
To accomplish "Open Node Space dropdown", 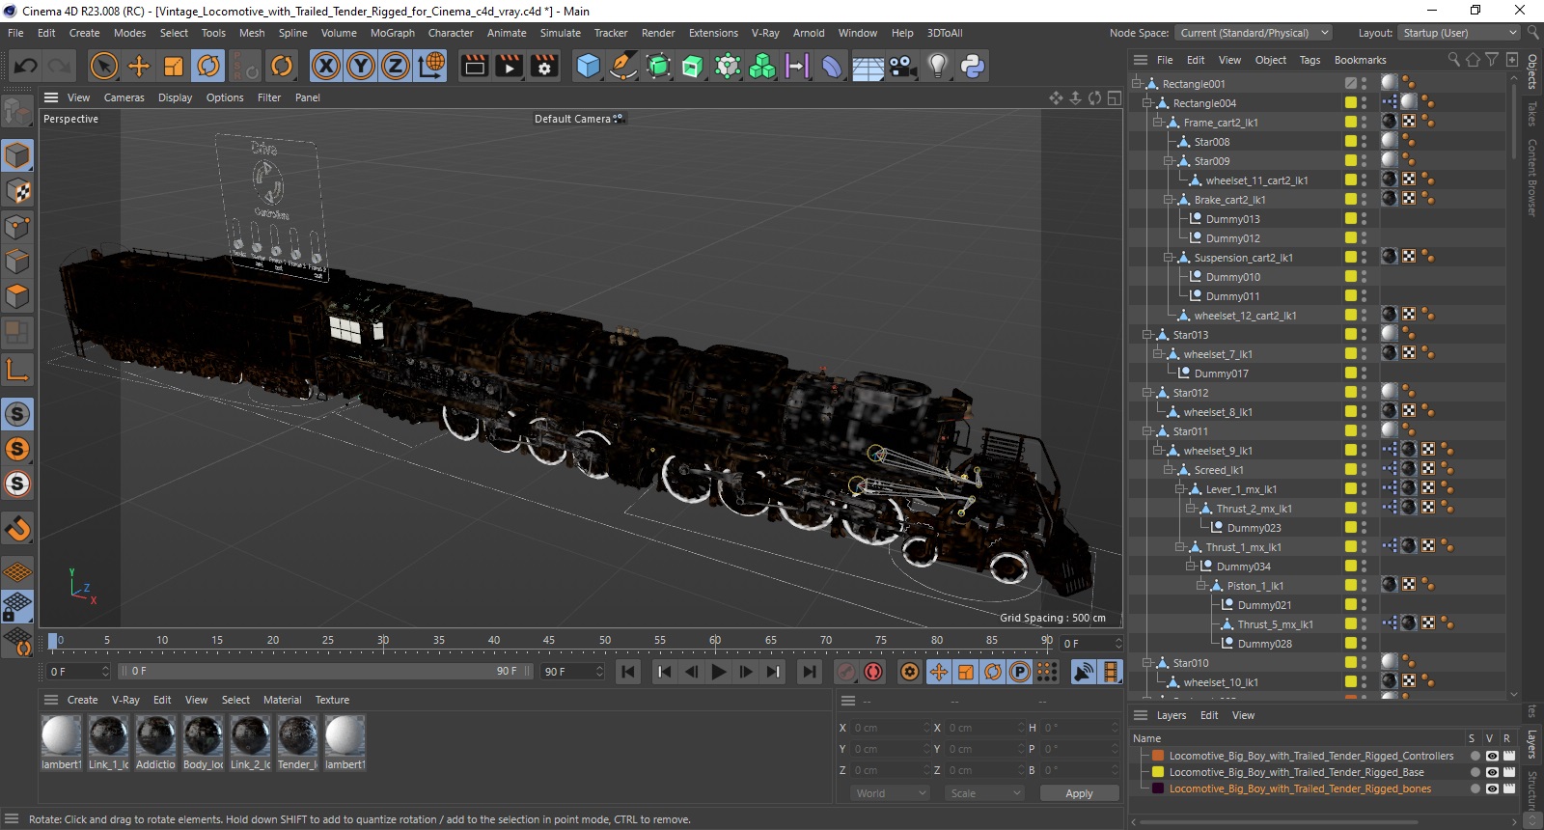I will (1254, 33).
